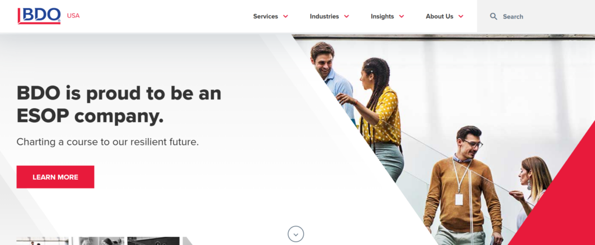
Task: Expand the Industries chevron
Action: (346, 16)
